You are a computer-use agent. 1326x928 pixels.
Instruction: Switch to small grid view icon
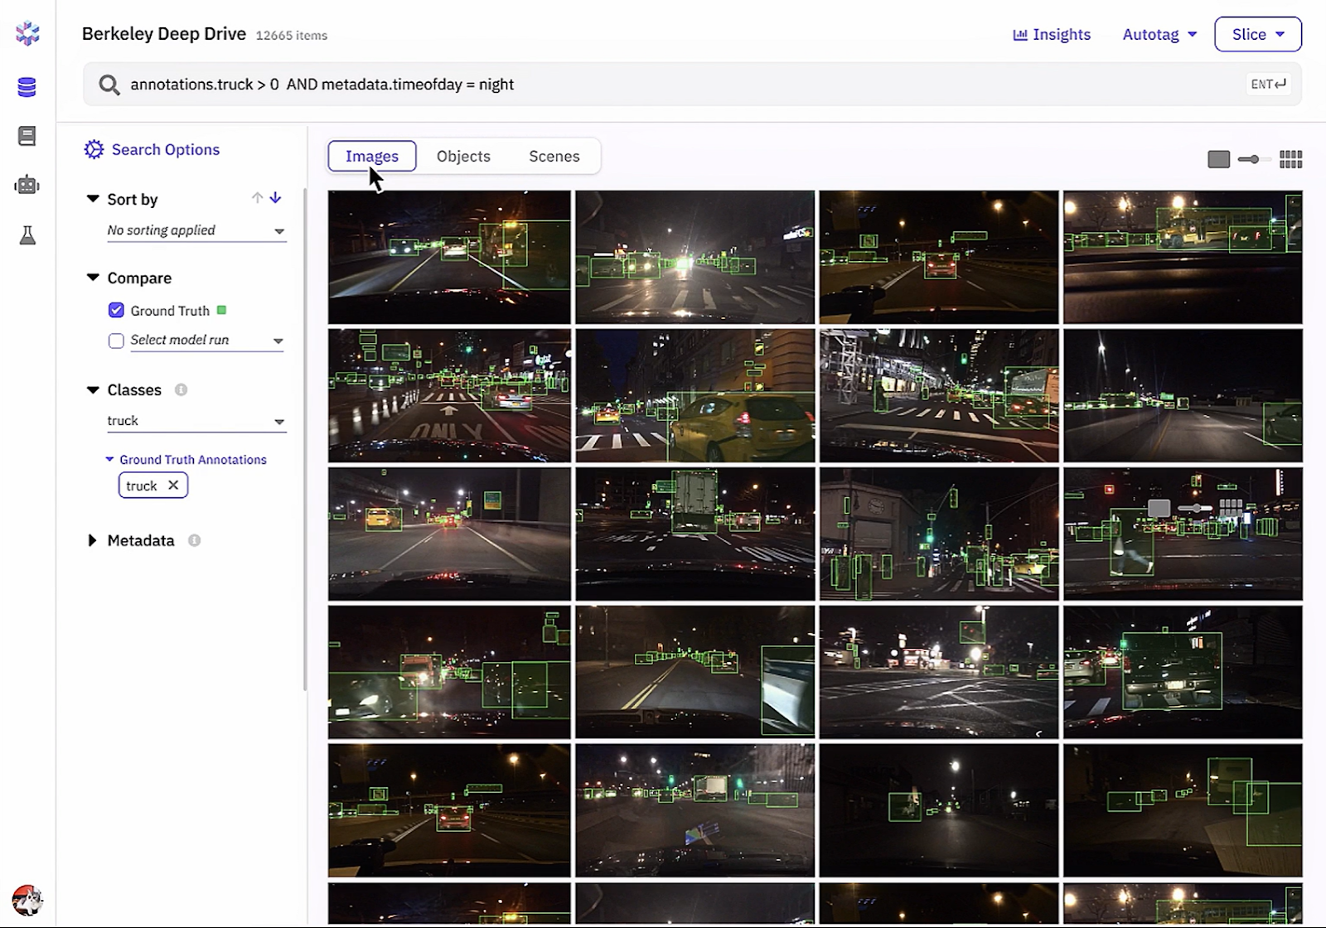click(1291, 159)
